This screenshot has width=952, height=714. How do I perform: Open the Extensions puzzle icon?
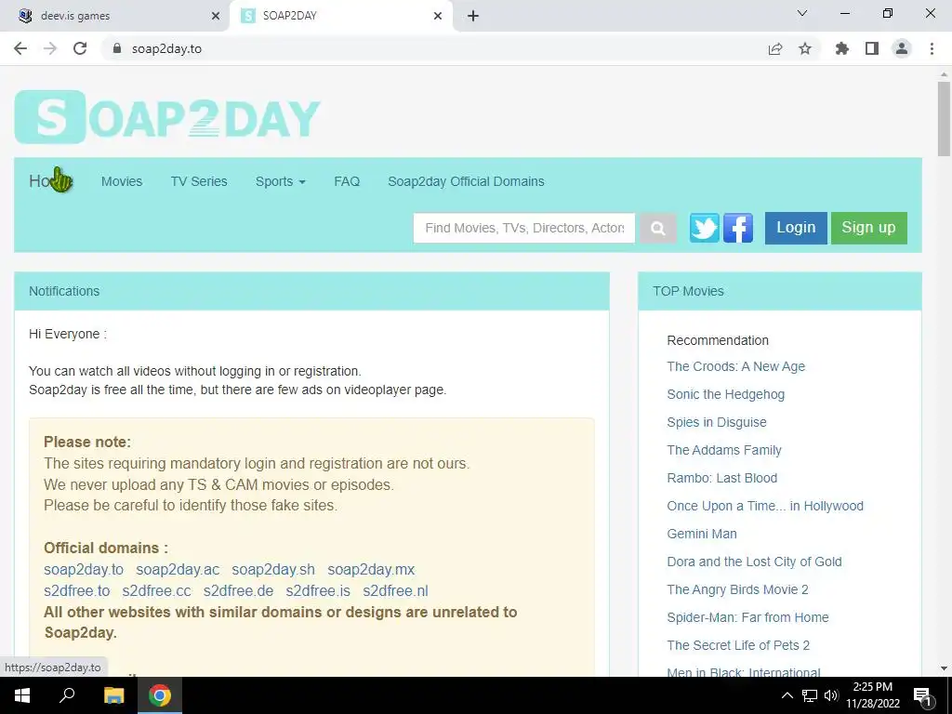coord(841,48)
